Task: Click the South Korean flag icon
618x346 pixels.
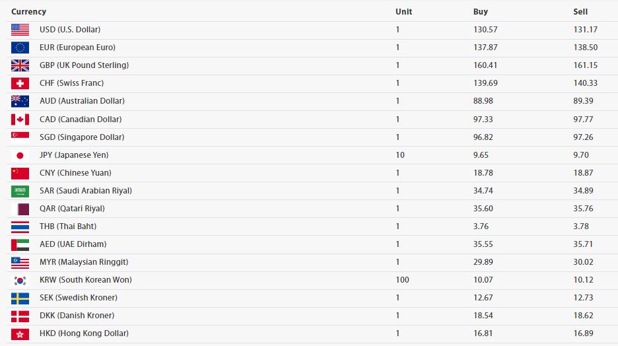Action: [20, 281]
